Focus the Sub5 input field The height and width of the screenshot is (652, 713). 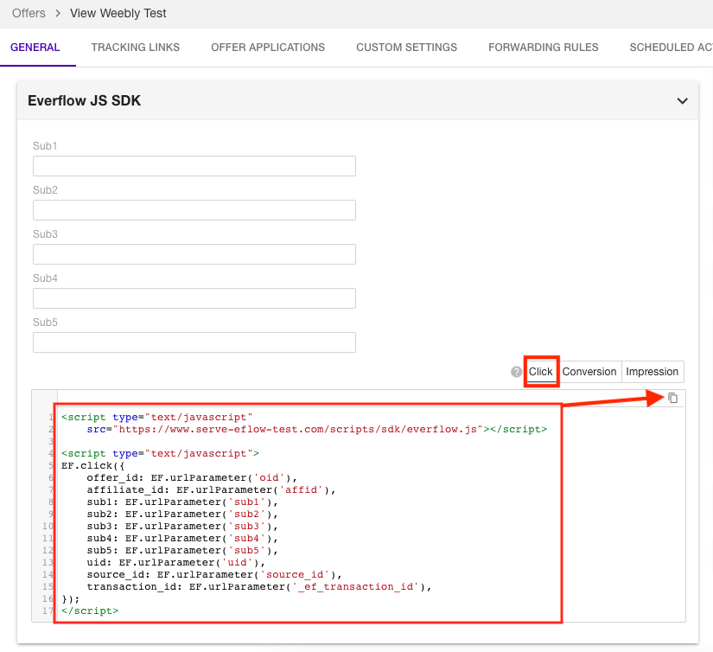[x=194, y=342]
